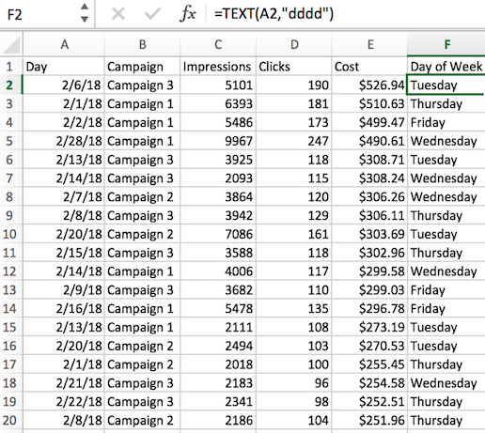This screenshot has height=433, width=485.
Task: Click the formula bar text =TEXT(A2,"dddd")
Action: (274, 14)
